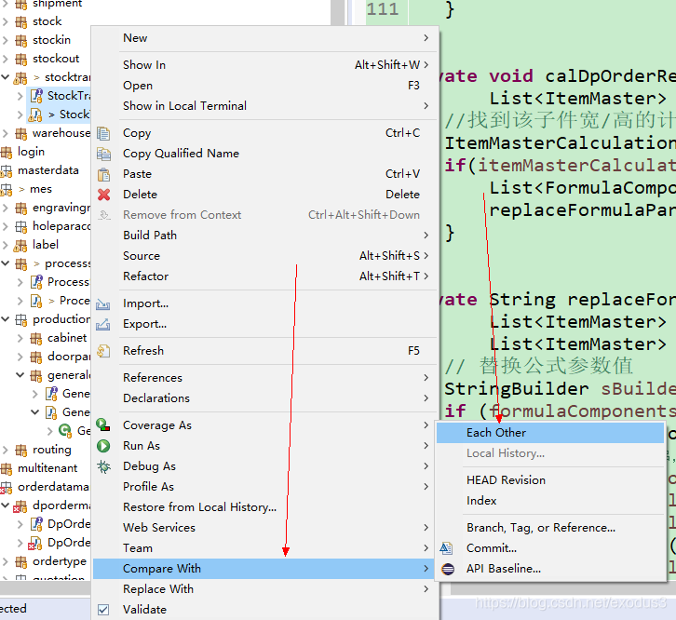The height and width of the screenshot is (620, 676).
Task: Click the engravingr package icon
Action: pos(20,208)
